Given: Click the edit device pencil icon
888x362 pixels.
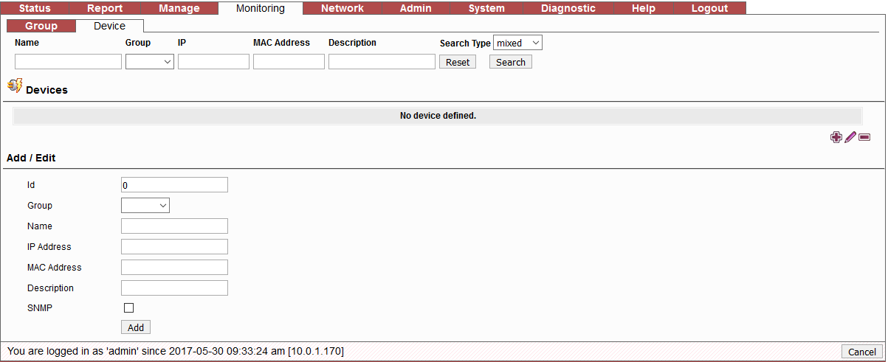Looking at the screenshot, I should tap(850, 137).
